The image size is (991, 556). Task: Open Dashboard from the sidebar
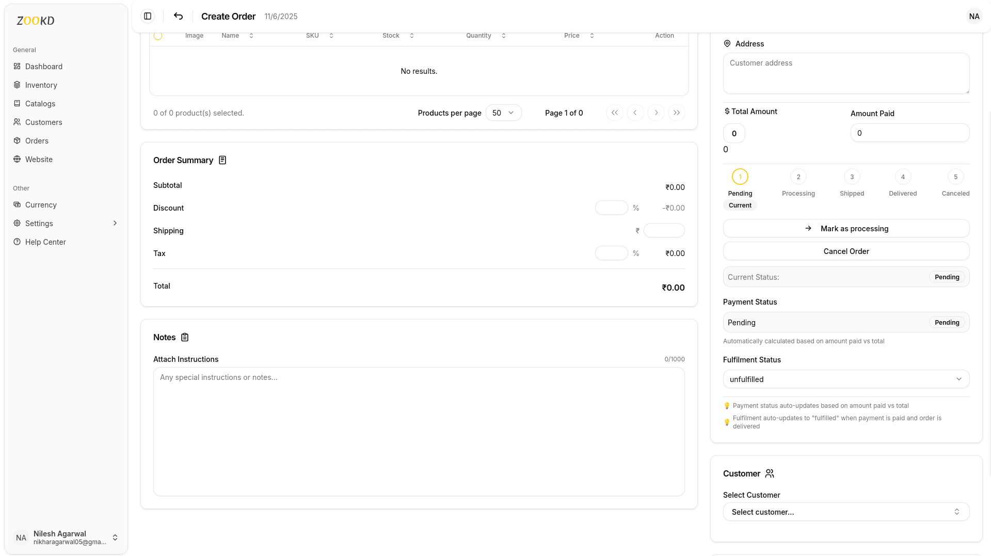click(43, 66)
